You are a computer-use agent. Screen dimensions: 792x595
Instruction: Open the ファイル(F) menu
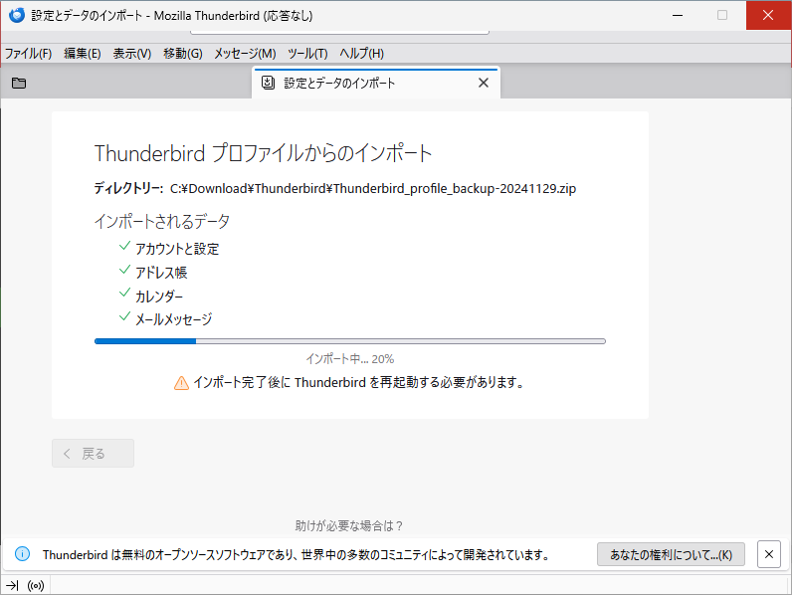coord(28,54)
